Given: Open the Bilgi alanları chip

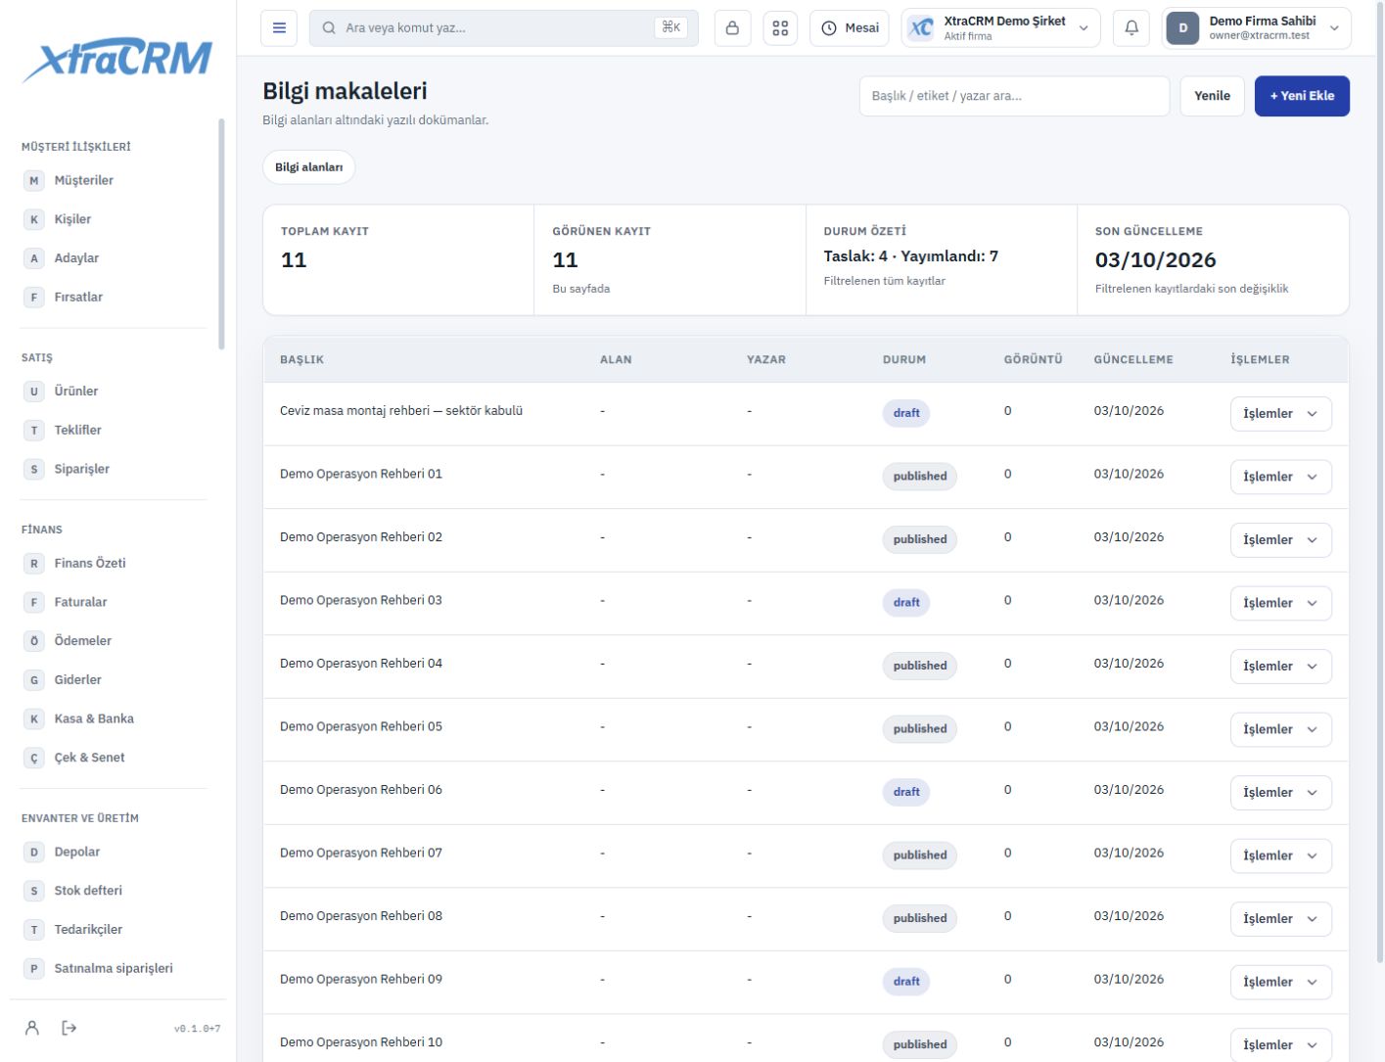Looking at the screenshot, I should (308, 167).
